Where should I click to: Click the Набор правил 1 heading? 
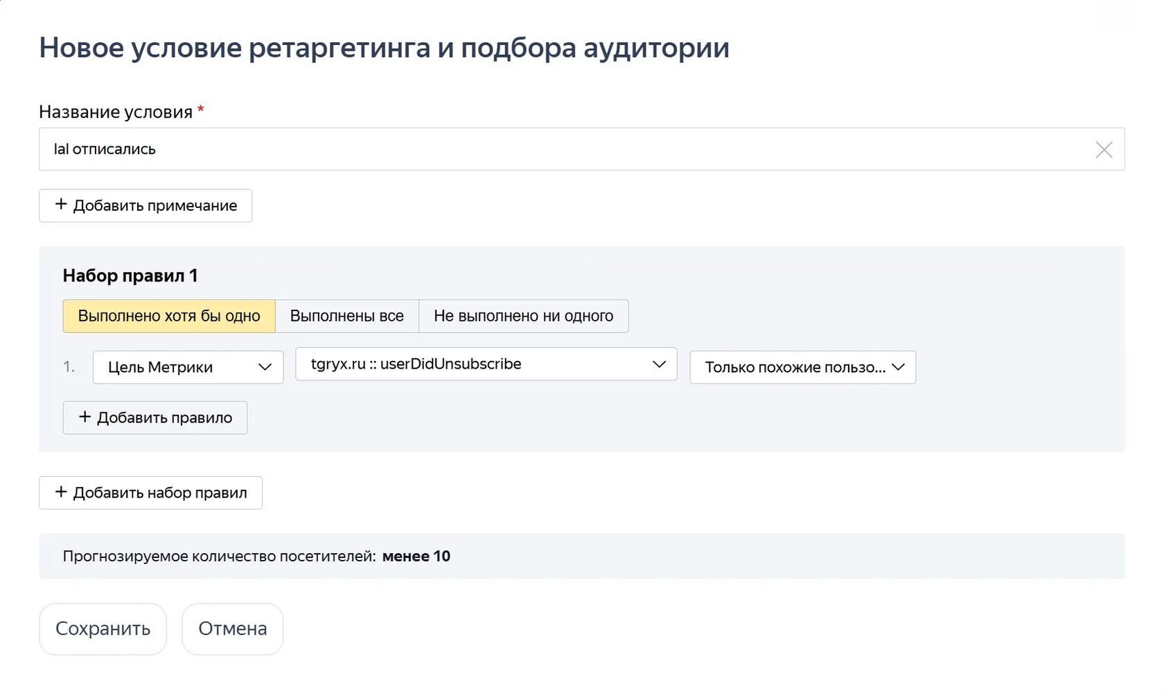pyautogui.click(x=130, y=276)
